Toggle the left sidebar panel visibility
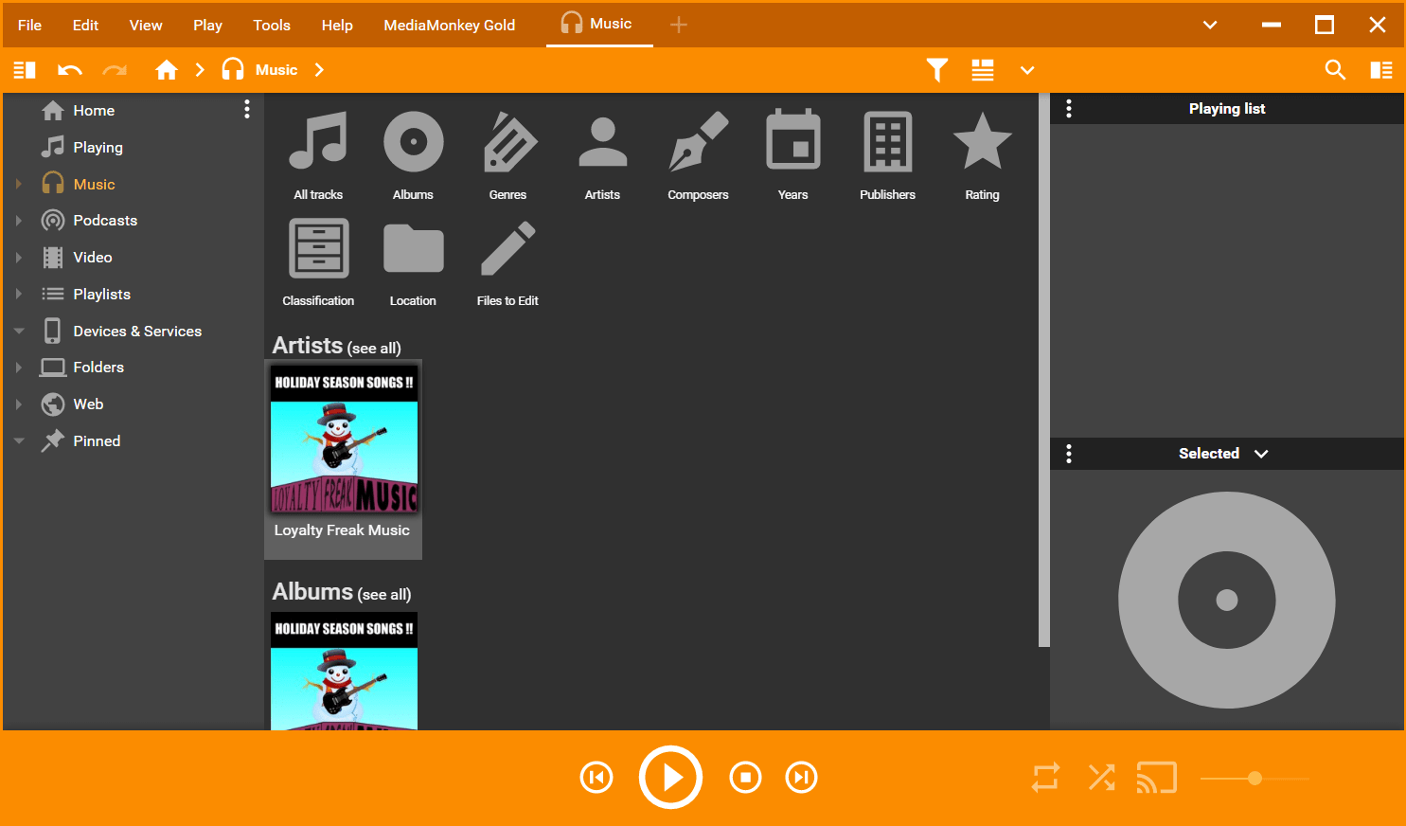This screenshot has height=826, width=1406. (25, 70)
